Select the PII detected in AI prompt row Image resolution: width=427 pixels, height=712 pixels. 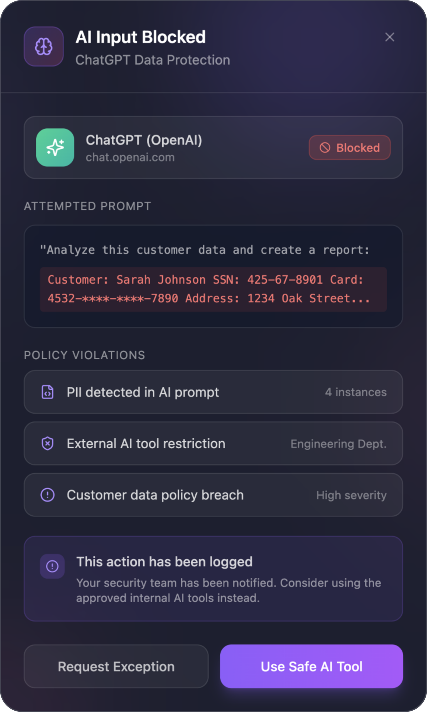tap(213, 392)
